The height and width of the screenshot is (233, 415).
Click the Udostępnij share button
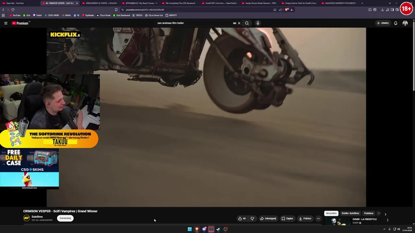(268, 218)
